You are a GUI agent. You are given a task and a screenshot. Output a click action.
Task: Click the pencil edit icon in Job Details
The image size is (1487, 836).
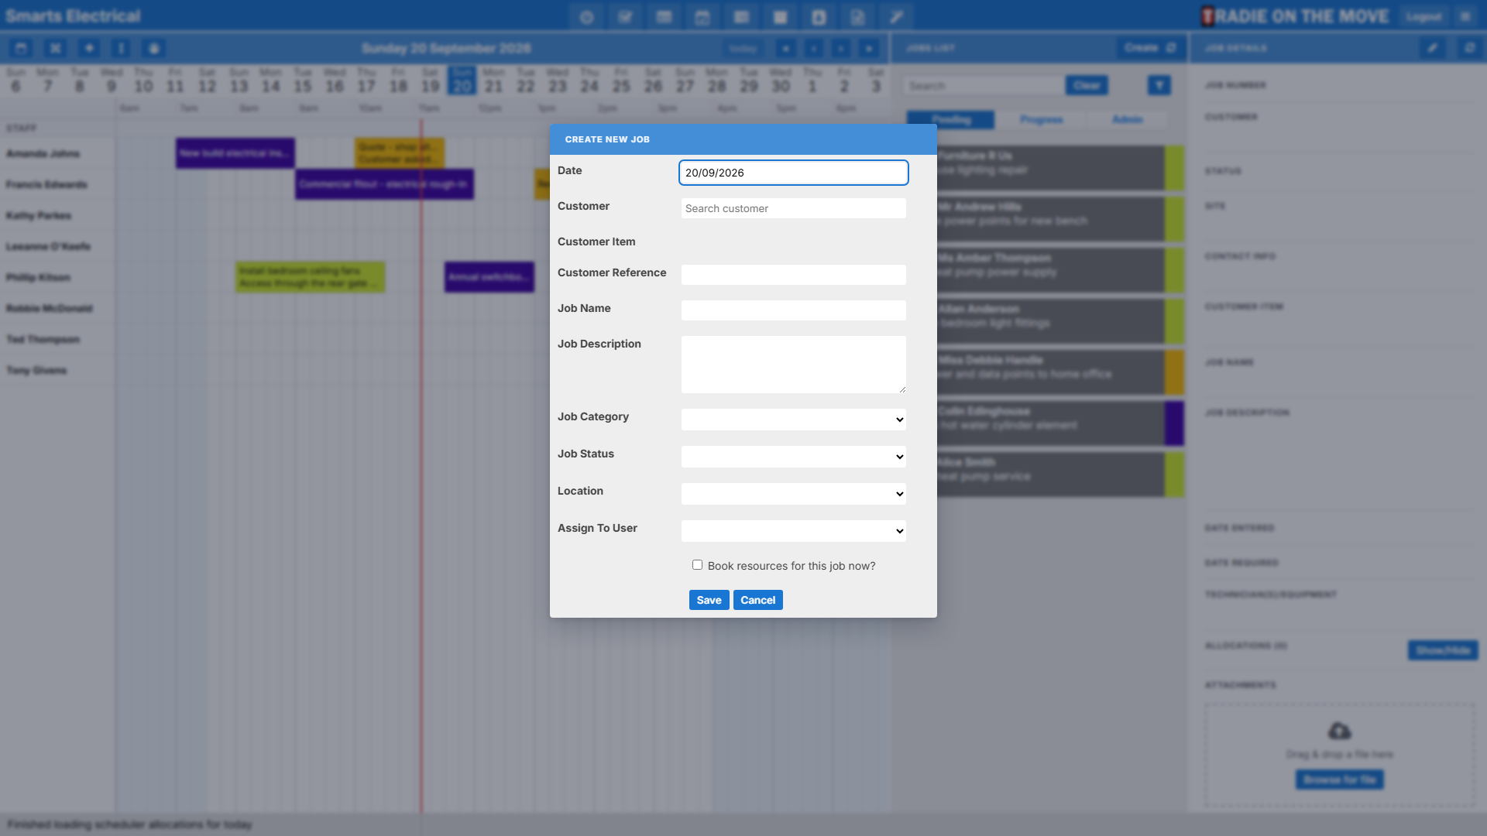[x=1433, y=48]
